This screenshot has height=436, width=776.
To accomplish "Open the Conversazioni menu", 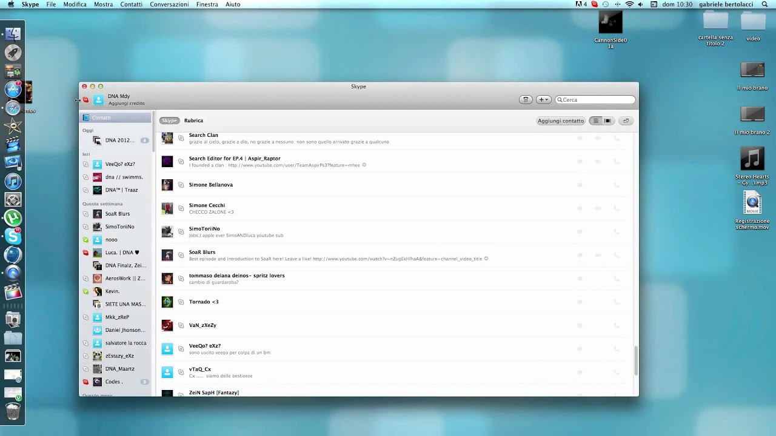I will (x=169, y=4).
